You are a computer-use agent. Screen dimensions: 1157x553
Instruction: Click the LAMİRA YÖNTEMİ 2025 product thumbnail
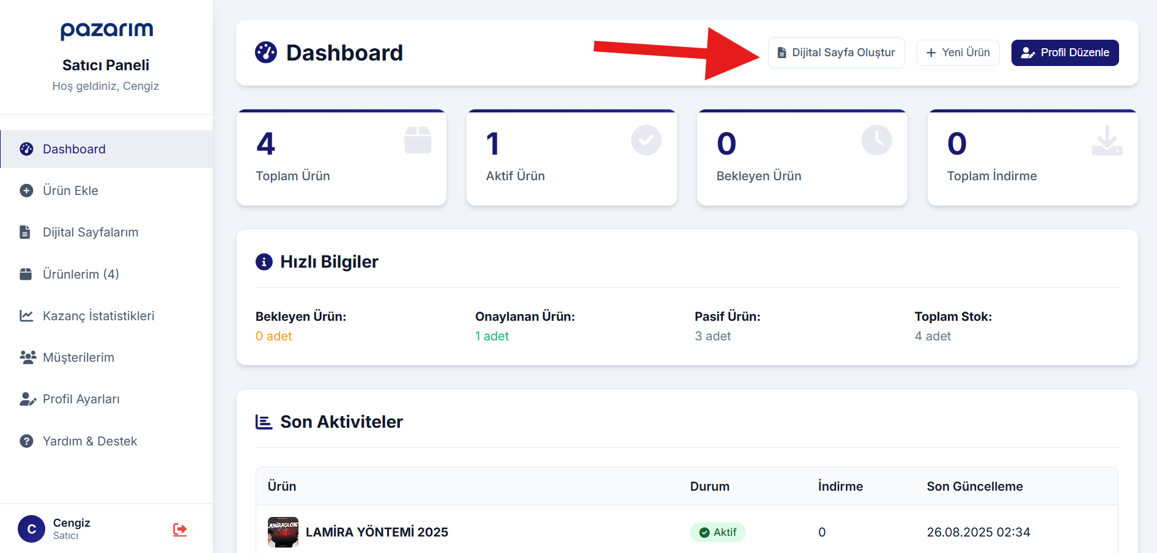click(283, 532)
